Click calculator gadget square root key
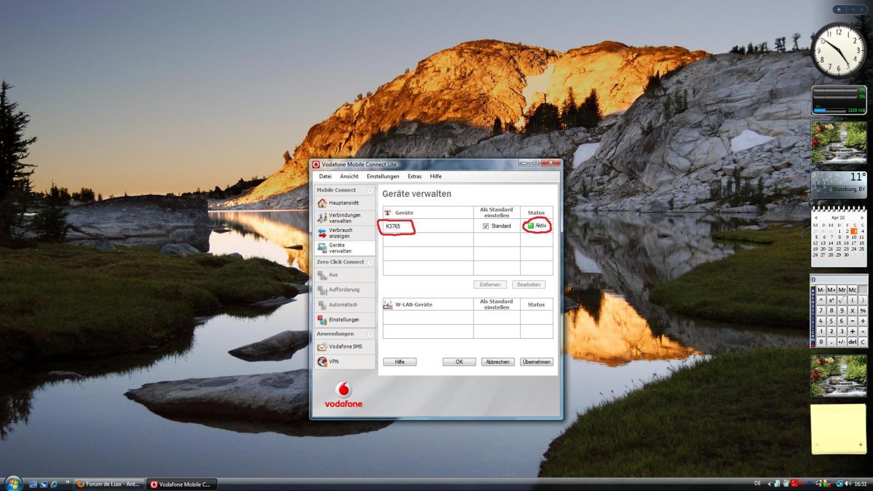 point(842,300)
